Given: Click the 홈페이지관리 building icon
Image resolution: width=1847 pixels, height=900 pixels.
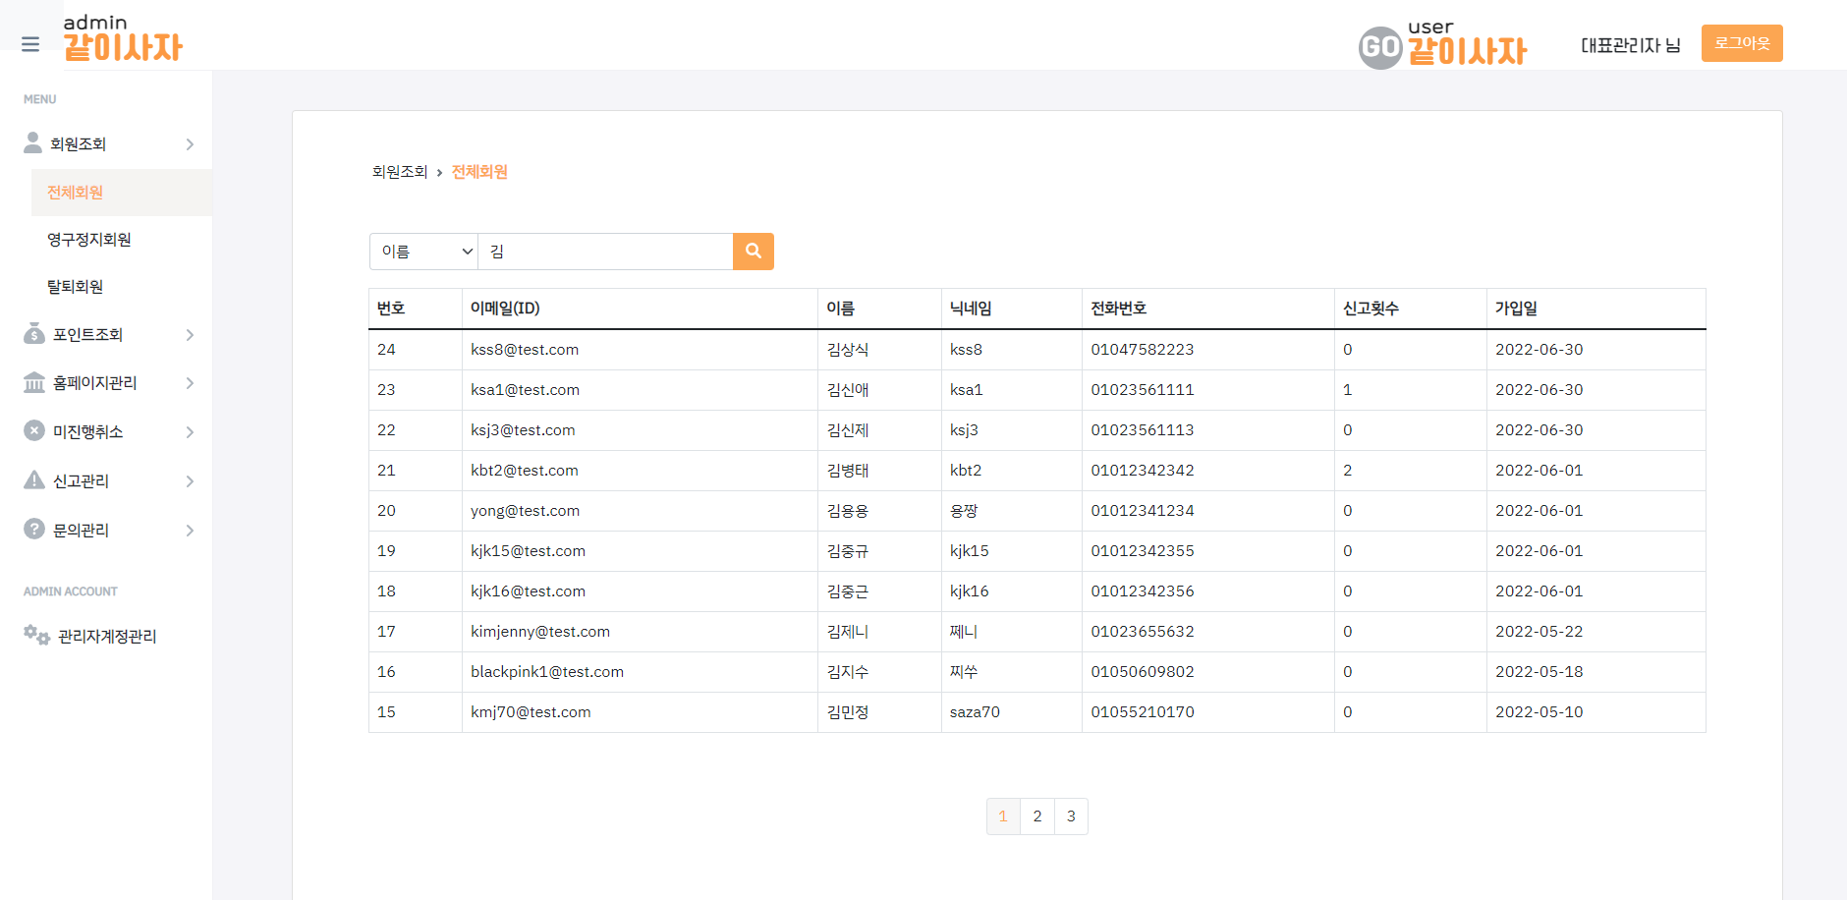Looking at the screenshot, I should [34, 382].
